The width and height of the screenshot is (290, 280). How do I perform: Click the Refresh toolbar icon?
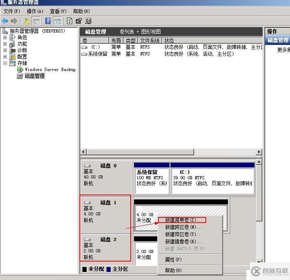pos(69,21)
